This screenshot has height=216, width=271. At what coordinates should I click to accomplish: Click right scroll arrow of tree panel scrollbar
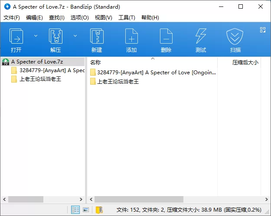[81, 200]
